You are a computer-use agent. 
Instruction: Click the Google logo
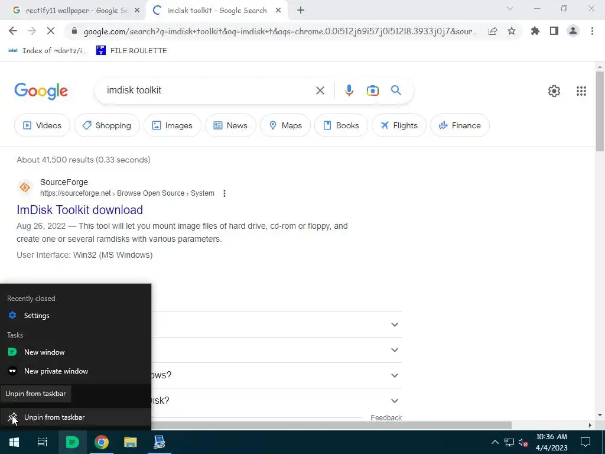(x=41, y=91)
